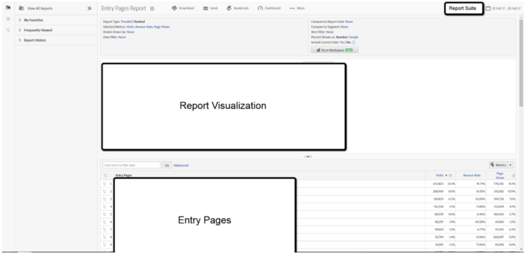Image resolution: width=526 pixels, height=254 pixels.
Task: Expand the Frequently Viewed section
Action: (20, 30)
